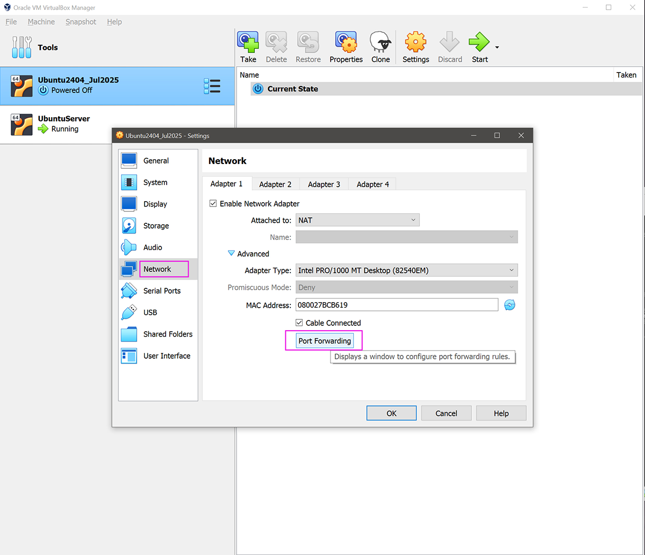The image size is (645, 555).
Task: Open the Adapter Type dropdown
Action: click(407, 270)
